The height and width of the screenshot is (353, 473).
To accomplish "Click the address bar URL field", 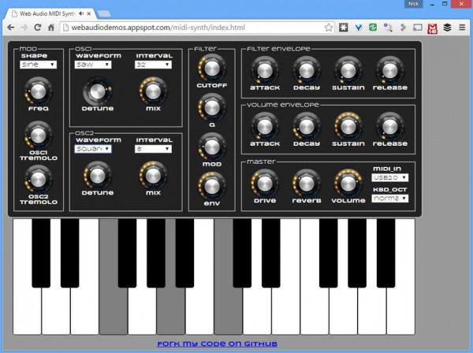I will point(196,28).
